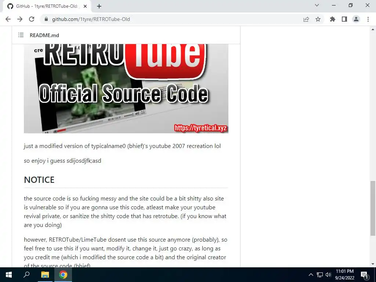Select the NOTICE heading

[39, 180]
